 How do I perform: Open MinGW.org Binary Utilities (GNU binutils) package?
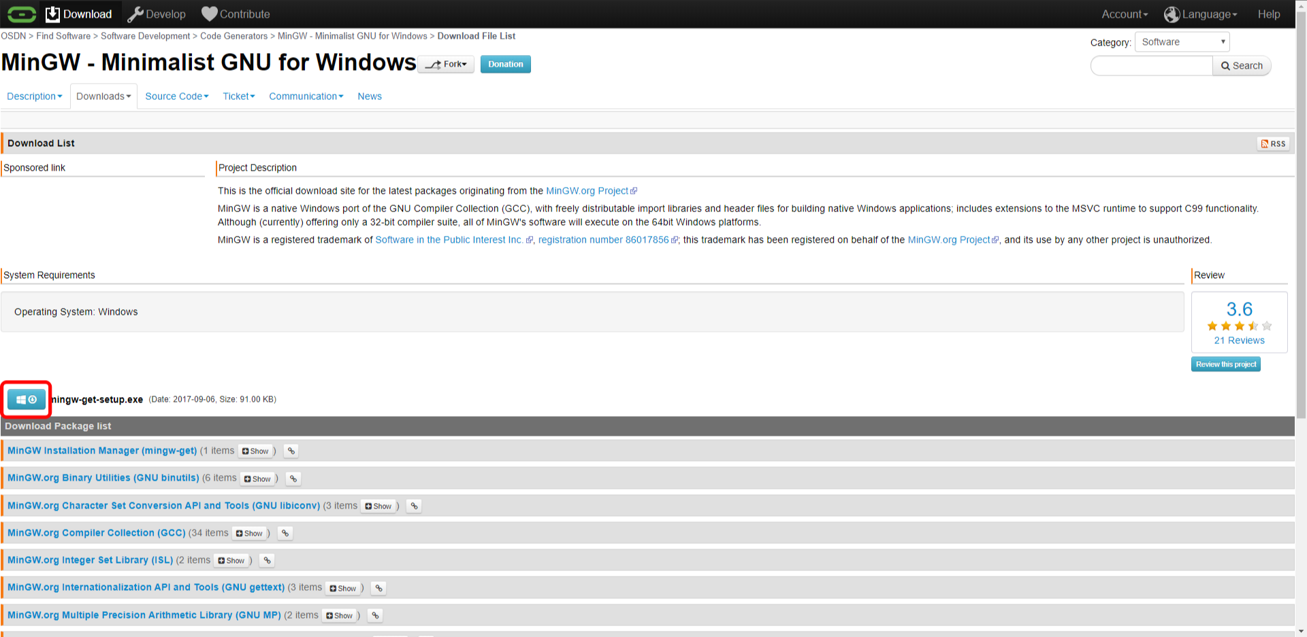click(x=103, y=478)
